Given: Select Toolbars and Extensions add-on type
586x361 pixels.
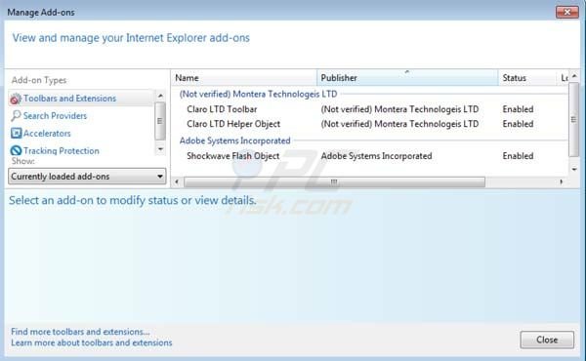Looking at the screenshot, I should [x=81, y=99].
